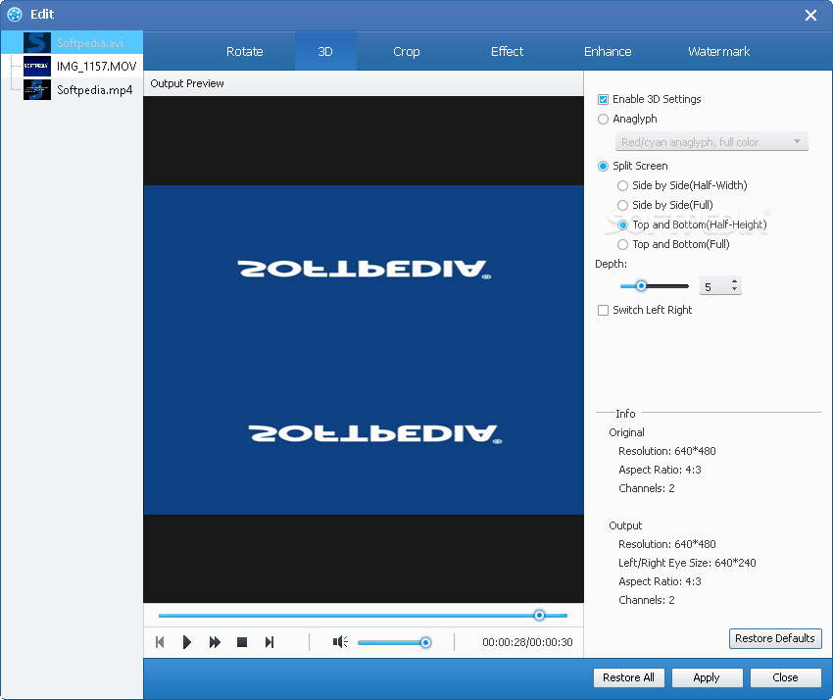The height and width of the screenshot is (700, 833).
Task: Click the video seek bar handle
Action: point(539,615)
